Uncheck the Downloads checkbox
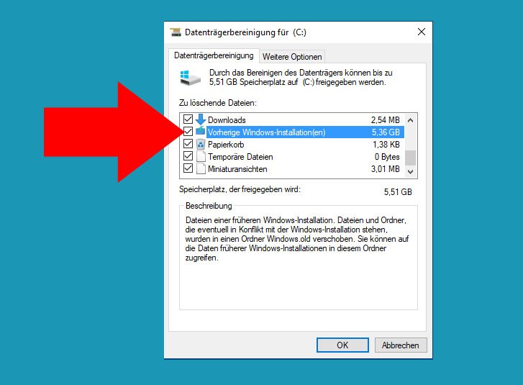 click(x=188, y=119)
